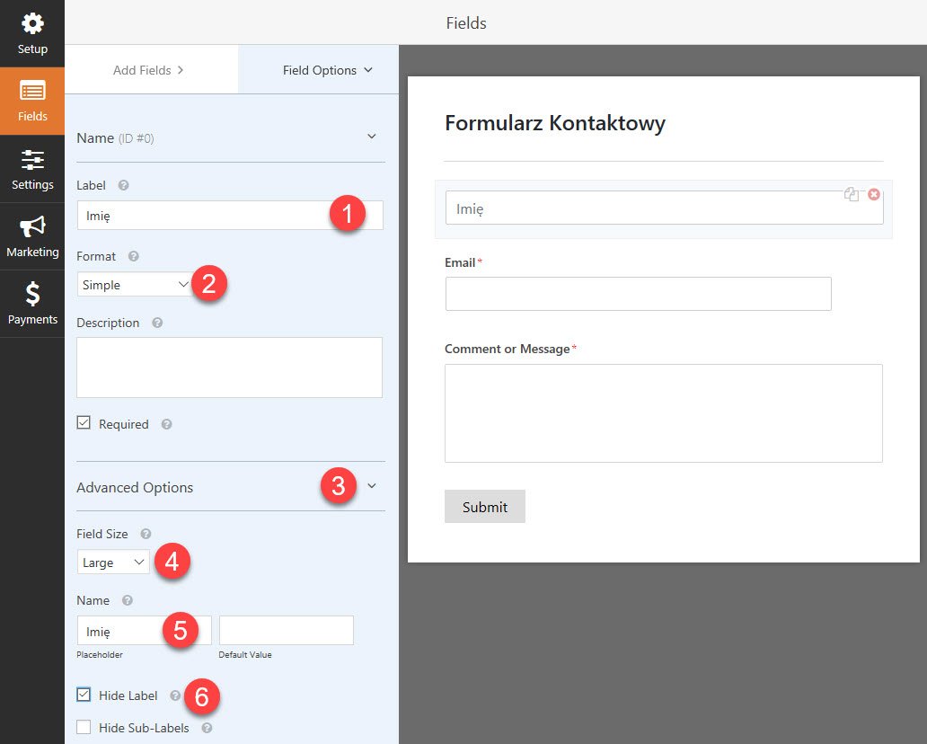927x744 pixels.
Task: Click the Email field in form preview
Action: 639,294
